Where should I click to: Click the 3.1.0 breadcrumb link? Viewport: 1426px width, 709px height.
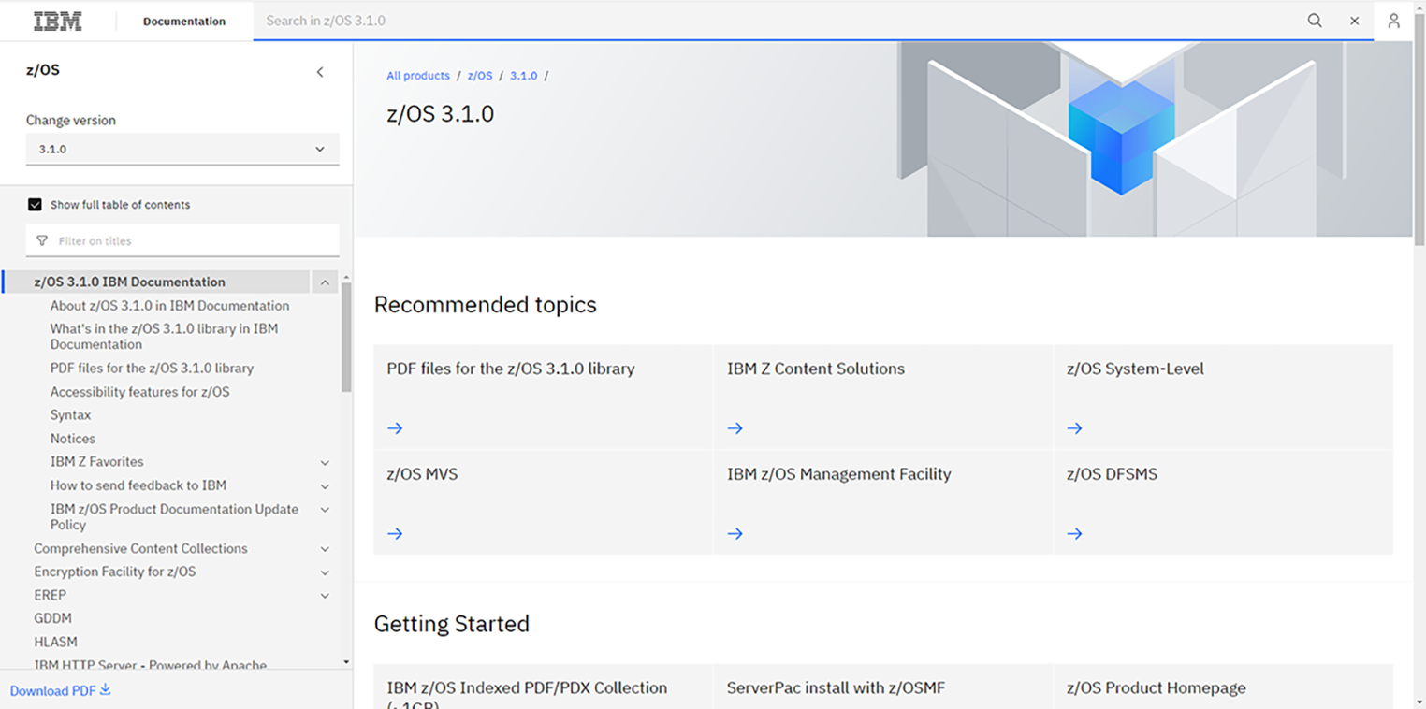coord(524,76)
